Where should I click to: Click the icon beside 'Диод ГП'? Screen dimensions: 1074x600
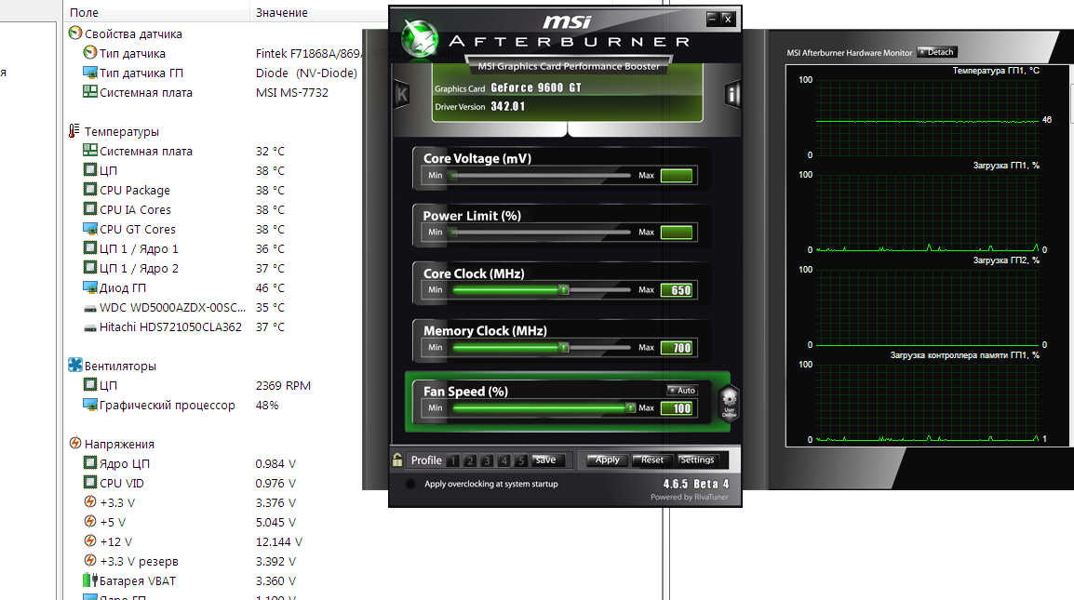coord(89,287)
